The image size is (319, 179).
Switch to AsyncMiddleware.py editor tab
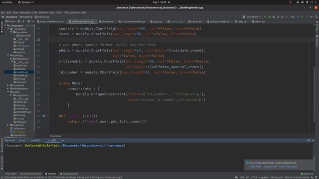click(x=51, y=21)
